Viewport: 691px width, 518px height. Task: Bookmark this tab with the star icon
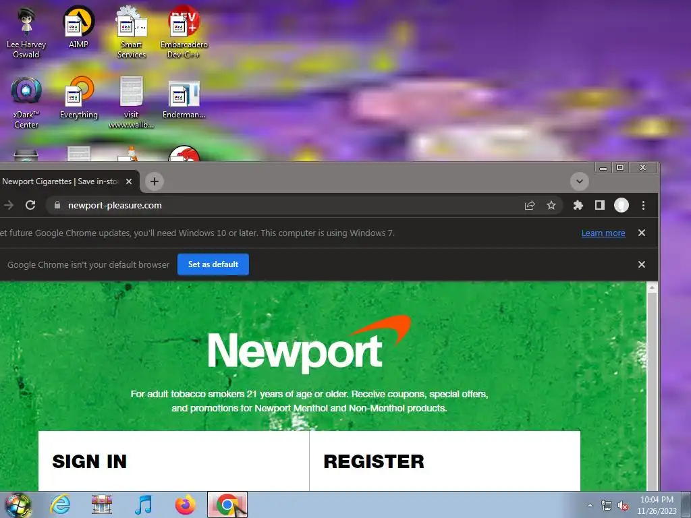[x=551, y=205]
